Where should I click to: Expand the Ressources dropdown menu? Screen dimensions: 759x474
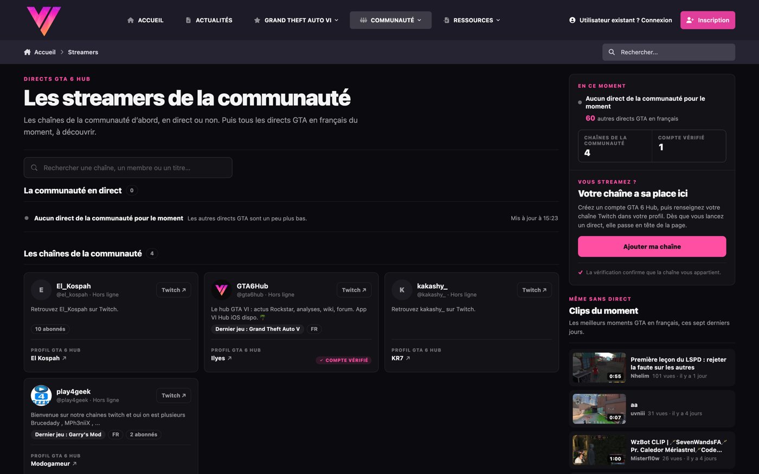click(472, 20)
